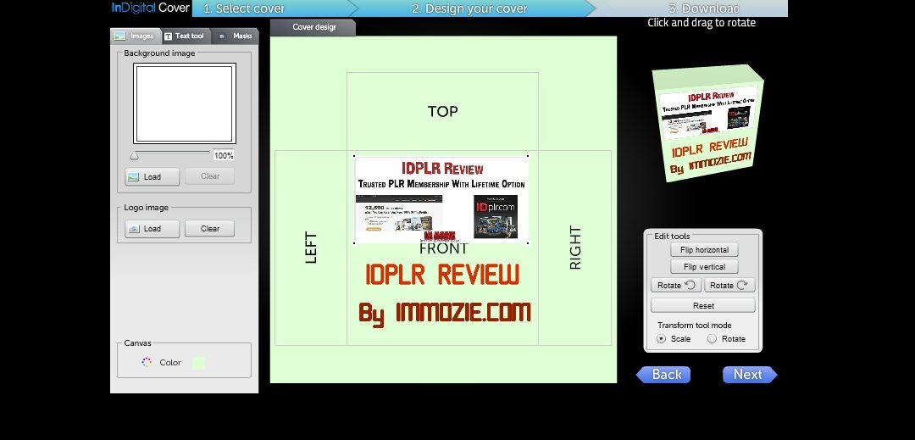Select Scale transform tool mode
Image resolution: width=915 pixels, height=440 pixels.
pyautogui.click(x=661, y=338)
